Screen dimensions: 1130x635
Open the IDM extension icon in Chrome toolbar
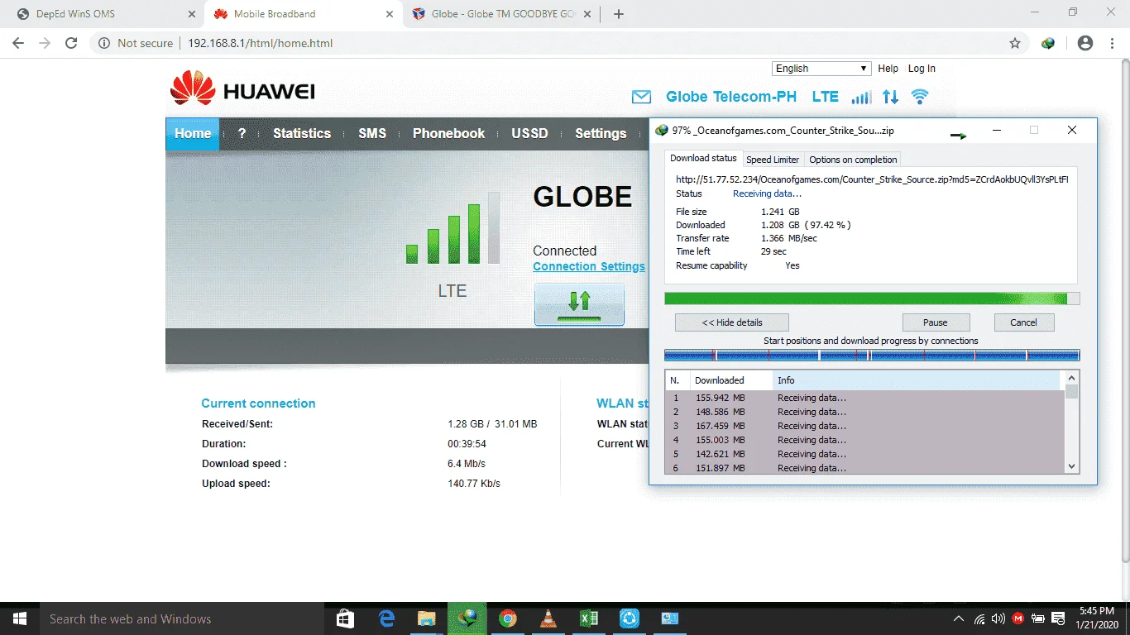[x=1048, y=43]
